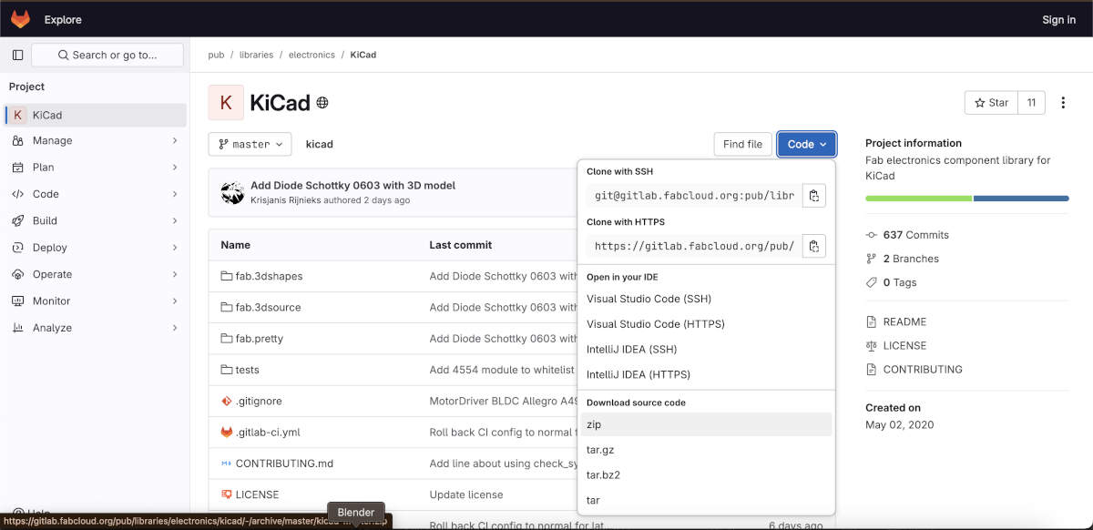Click the star count 11
This screenshot has height=530, width=1093.
click(x=1031, y=103)
